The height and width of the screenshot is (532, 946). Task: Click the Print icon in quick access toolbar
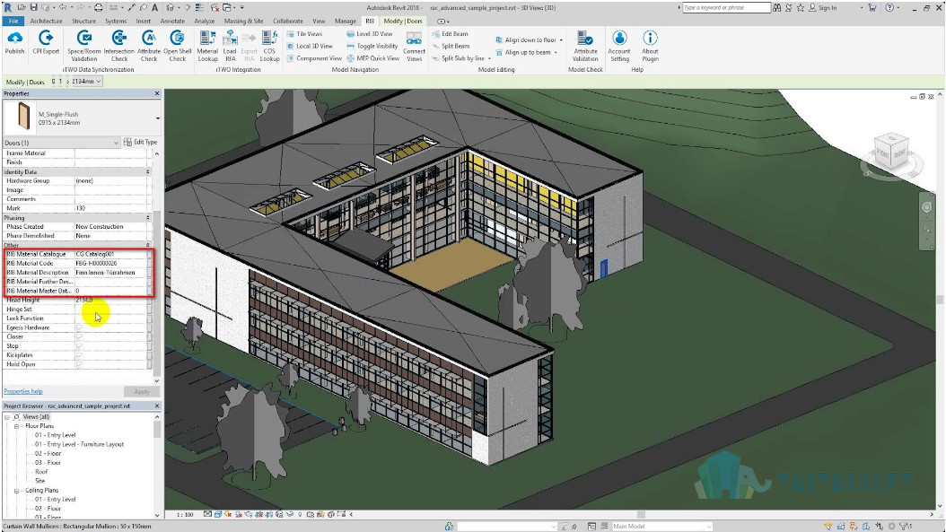coord(99,8)
